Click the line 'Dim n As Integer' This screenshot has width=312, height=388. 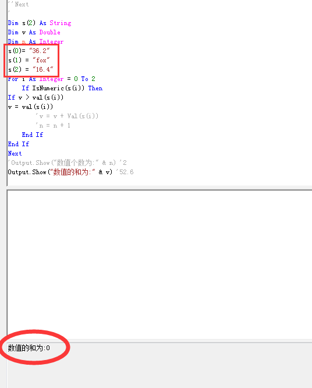tap(36, 41)
